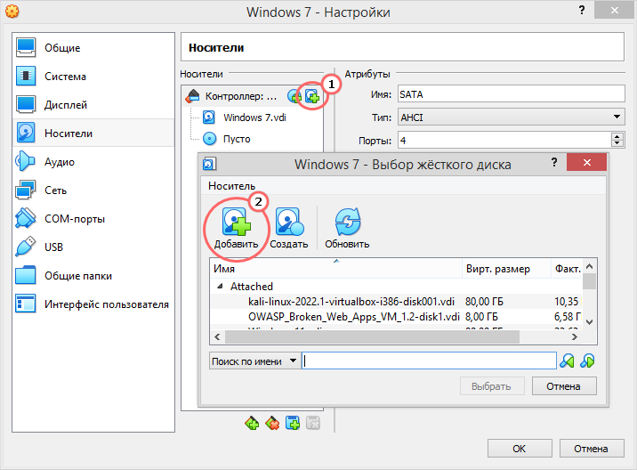
Task: Open the USB settings section
Action: pyautogui.click(x=93, y=247)
